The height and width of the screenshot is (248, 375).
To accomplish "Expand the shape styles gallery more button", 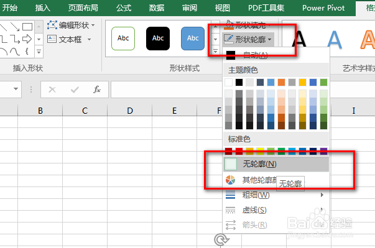I will coord(215,51).
